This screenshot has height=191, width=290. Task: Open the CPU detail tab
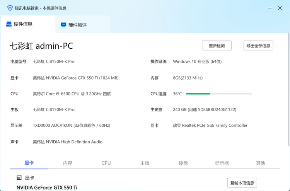tap(106, 163)
